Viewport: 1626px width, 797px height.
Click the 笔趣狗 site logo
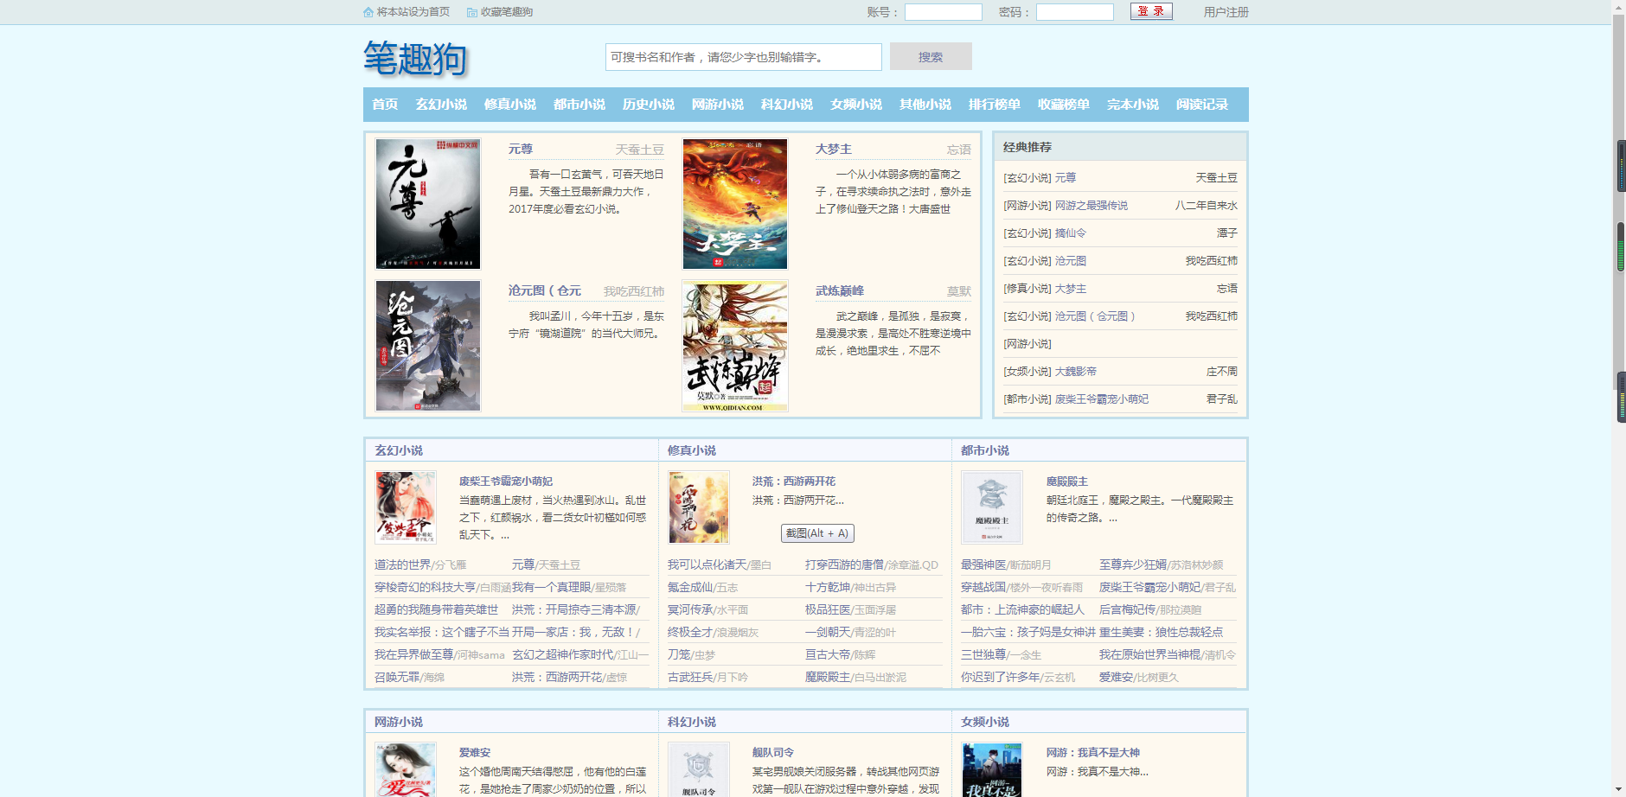point(415,59)
